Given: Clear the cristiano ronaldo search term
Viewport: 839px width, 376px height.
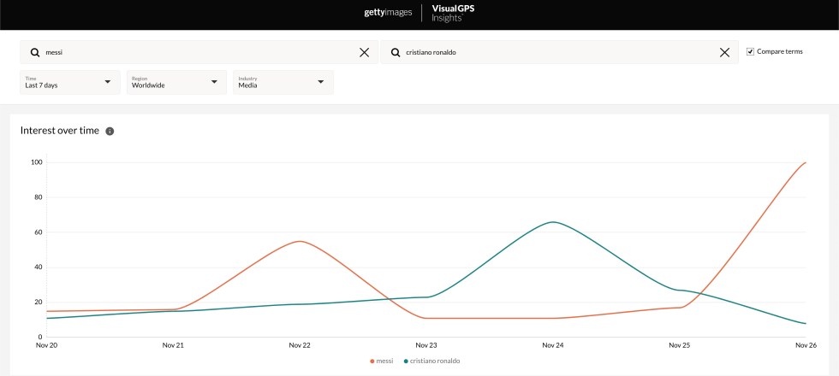Looking at the screenshot, I should tap(724, 52).
